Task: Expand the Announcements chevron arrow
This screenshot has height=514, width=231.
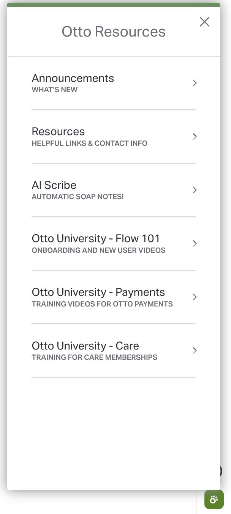Action: [195, 83]
